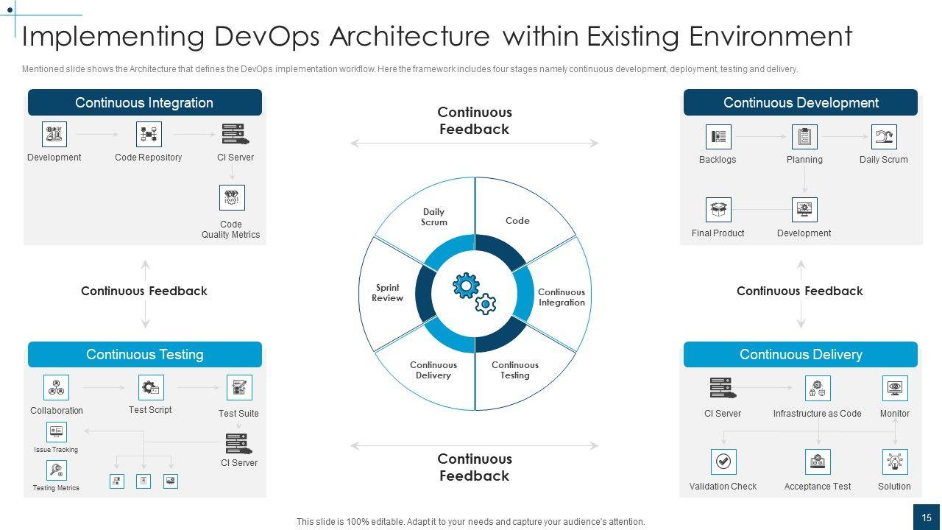The height and width of the screenshot is (530, 942).
Task: Select the 'Backlogs' label text
Action: tap(718, 160)
